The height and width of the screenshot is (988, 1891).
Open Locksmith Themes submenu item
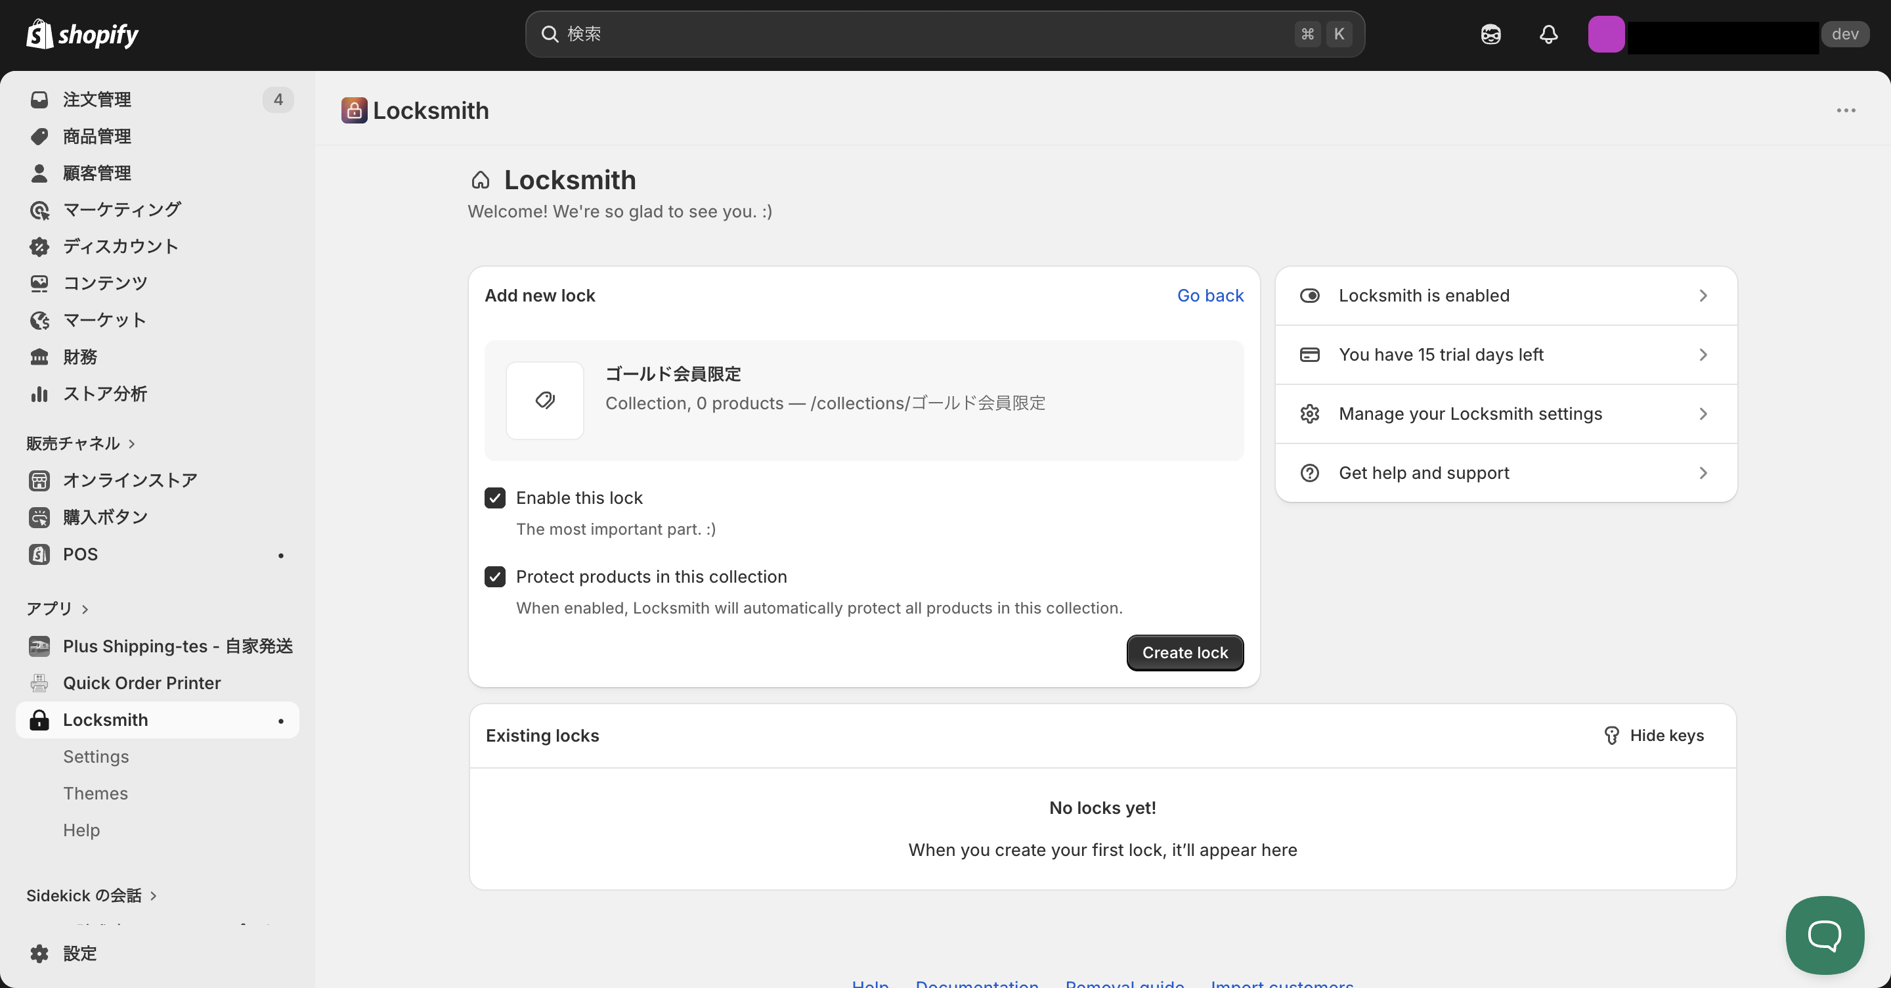(x=95, y=794)
